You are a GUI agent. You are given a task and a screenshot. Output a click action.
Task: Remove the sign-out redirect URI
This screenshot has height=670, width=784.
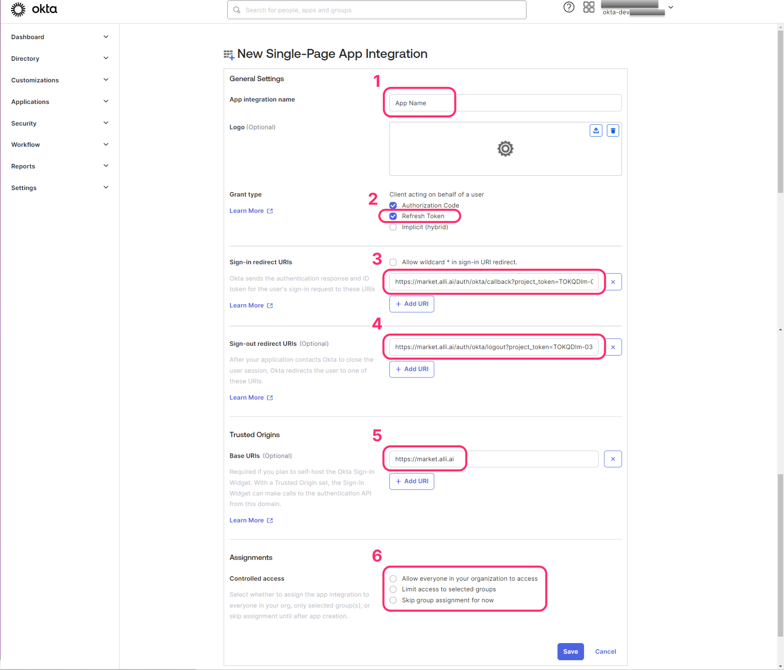[x=612, y=347]
